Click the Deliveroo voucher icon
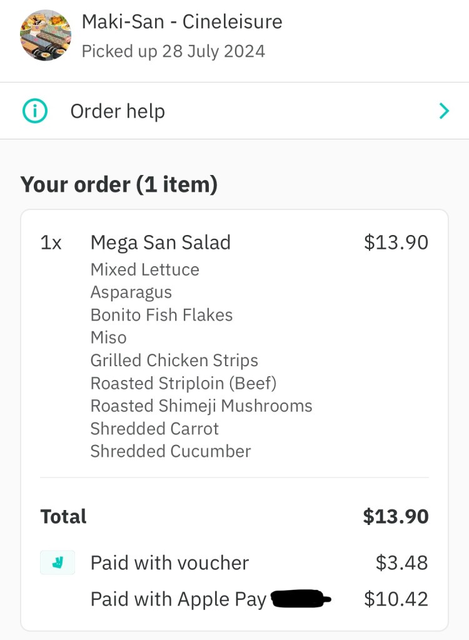 (x=58, y=562)
